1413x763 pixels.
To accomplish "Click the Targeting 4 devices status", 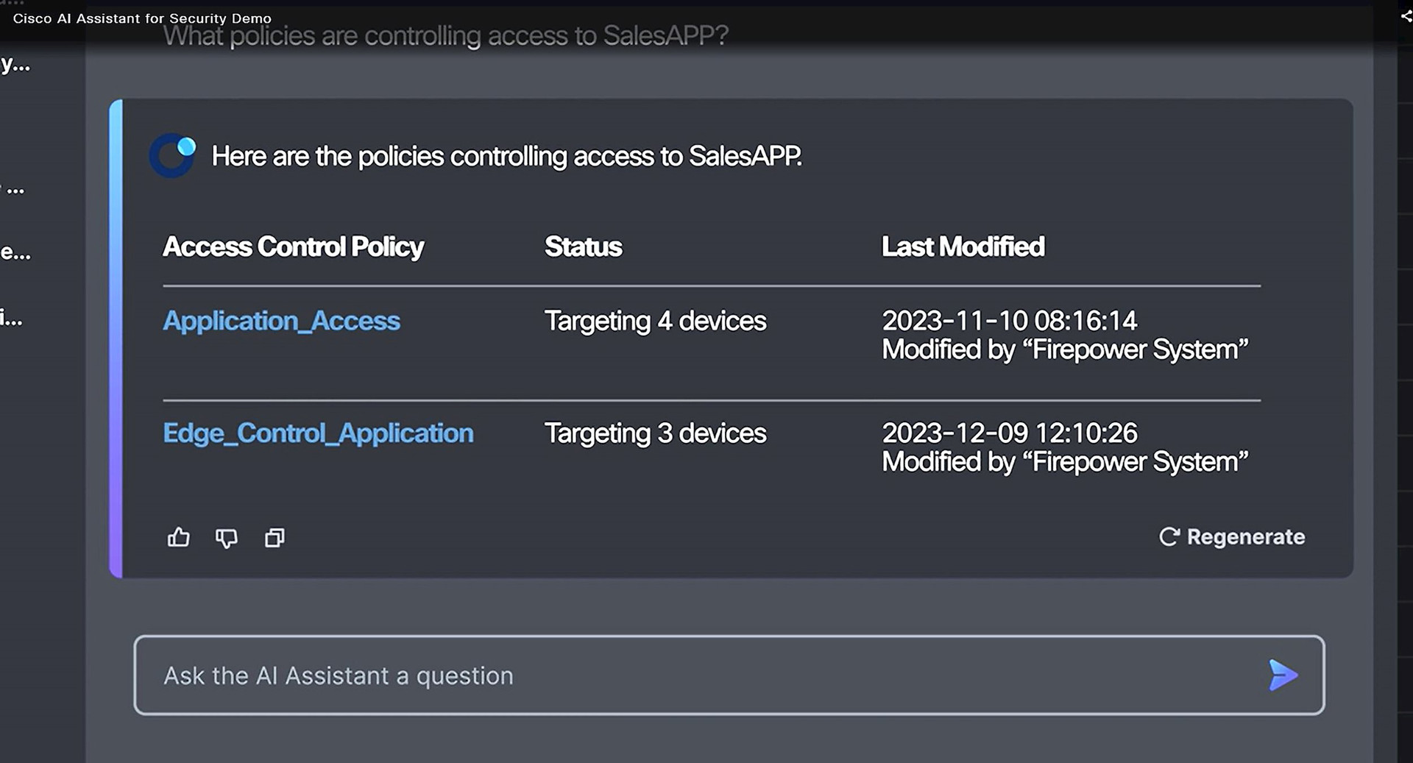I will [655, 322].
